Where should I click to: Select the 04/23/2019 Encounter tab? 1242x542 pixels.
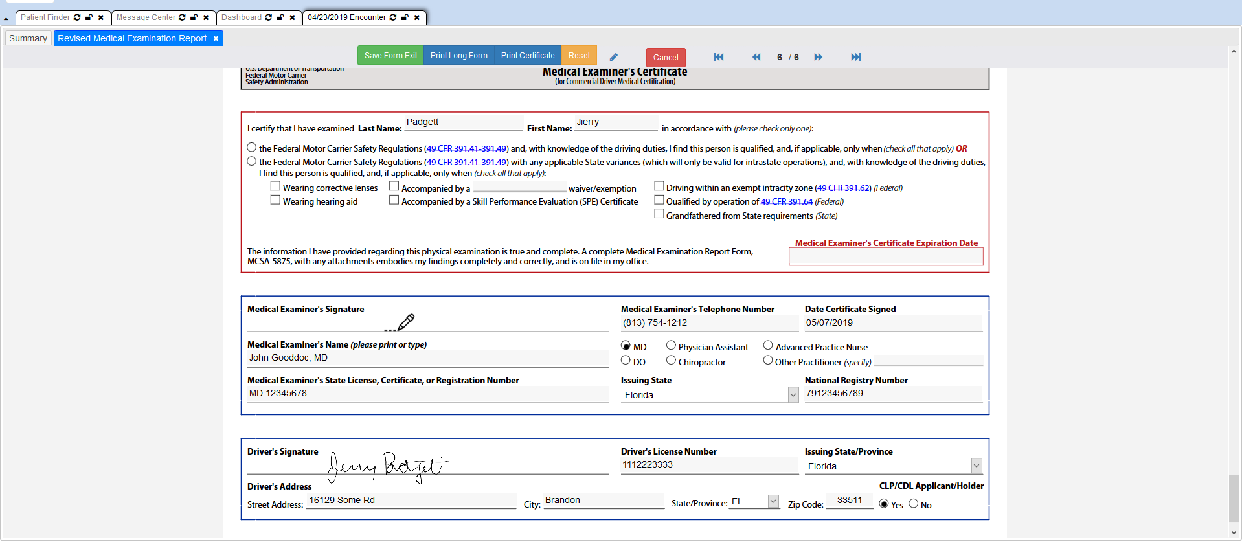[346, 17]
